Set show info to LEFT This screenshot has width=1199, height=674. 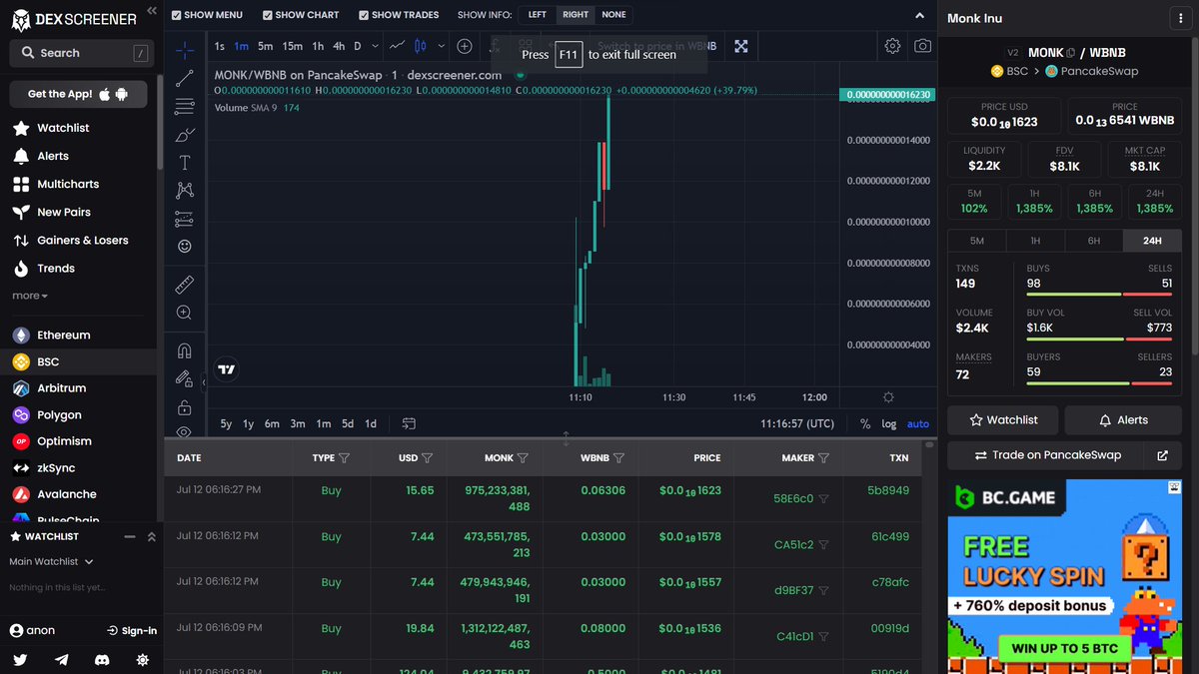[x=538, y=15]
